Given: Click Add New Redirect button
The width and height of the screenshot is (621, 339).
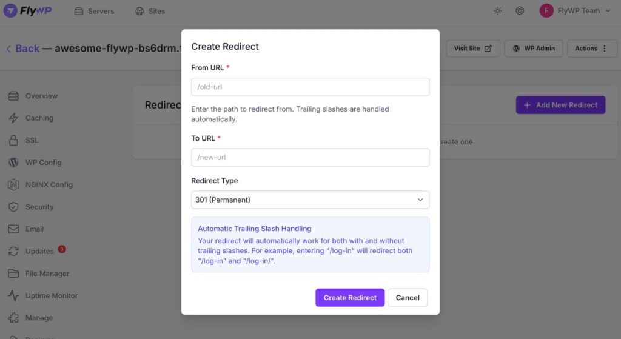Looking at the screenshot, I should [560, 105].
